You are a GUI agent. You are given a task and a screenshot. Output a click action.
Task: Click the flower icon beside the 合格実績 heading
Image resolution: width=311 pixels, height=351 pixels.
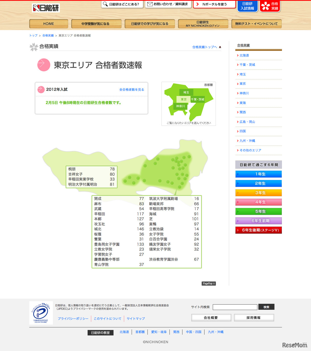34,47
